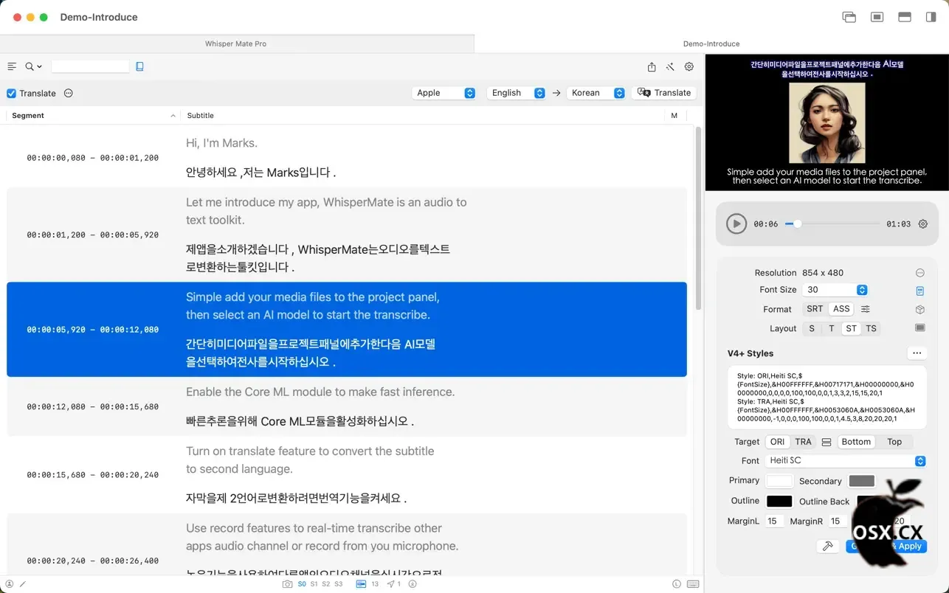Click the video preview thumbnail

827,122
